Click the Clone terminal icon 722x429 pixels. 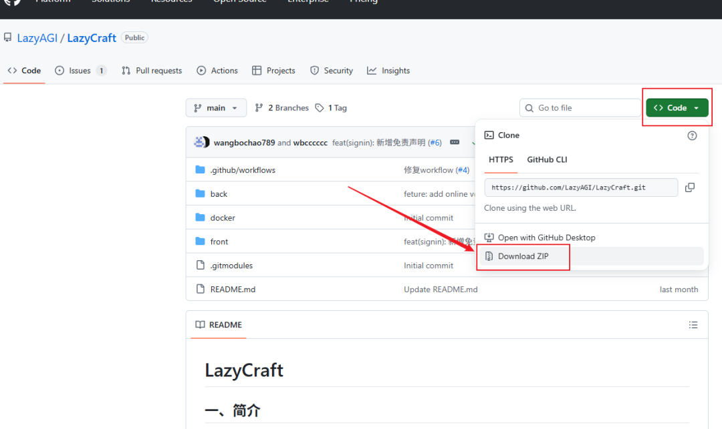(489, 135)
